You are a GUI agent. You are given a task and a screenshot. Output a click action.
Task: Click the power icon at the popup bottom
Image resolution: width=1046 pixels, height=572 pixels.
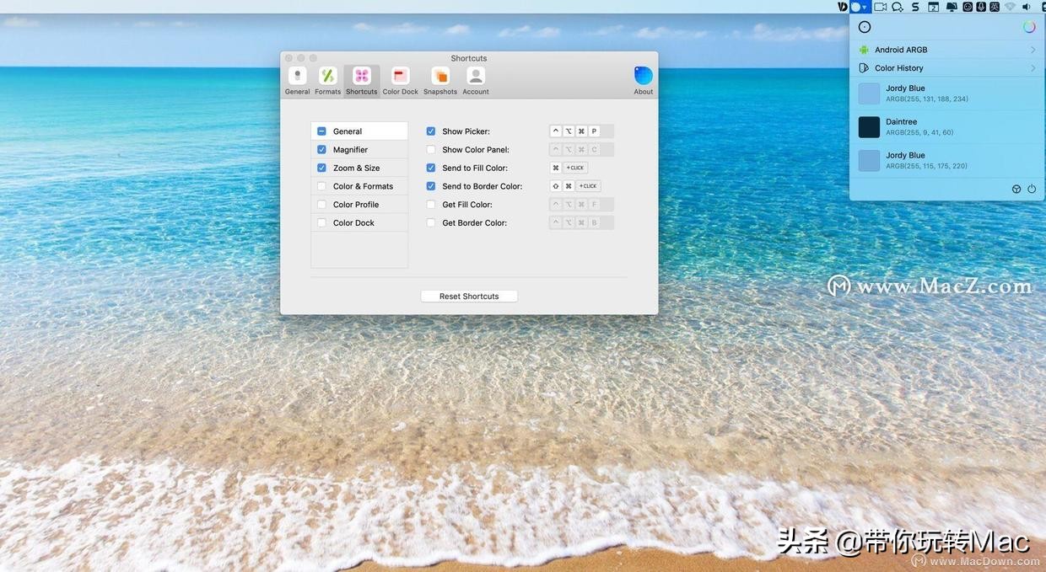[x=1031, y=189]
